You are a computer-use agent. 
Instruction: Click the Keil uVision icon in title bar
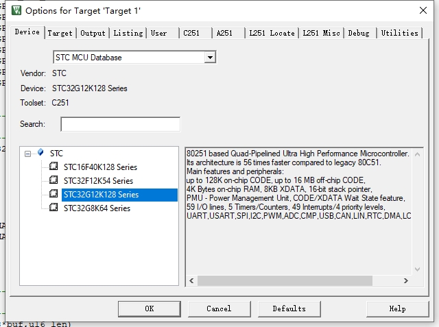tap(16, 11)
